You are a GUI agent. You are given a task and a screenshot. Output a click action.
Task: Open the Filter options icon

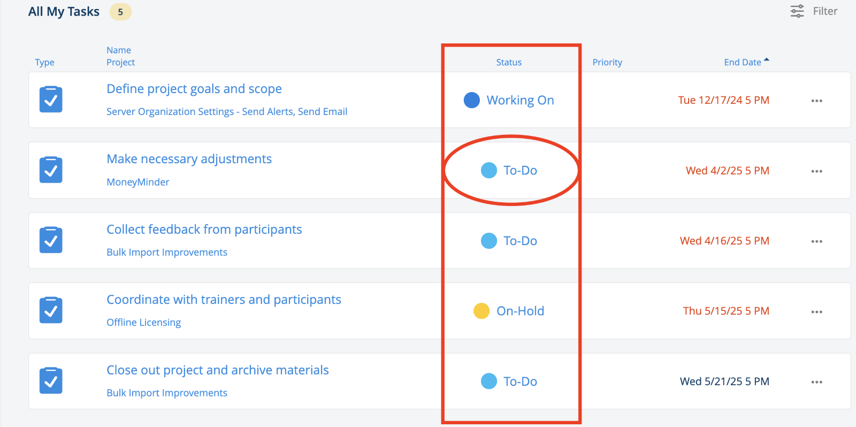[797, 11]
